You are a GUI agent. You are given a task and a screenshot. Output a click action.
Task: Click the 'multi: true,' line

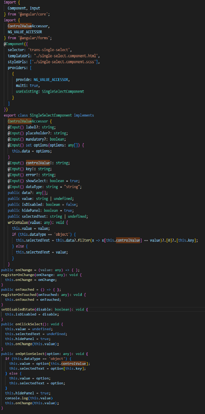point(28,85)
